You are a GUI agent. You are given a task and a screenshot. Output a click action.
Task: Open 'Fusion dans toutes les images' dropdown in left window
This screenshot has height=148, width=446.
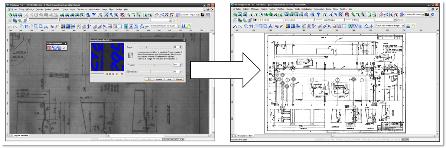click(x=179, y=26)
